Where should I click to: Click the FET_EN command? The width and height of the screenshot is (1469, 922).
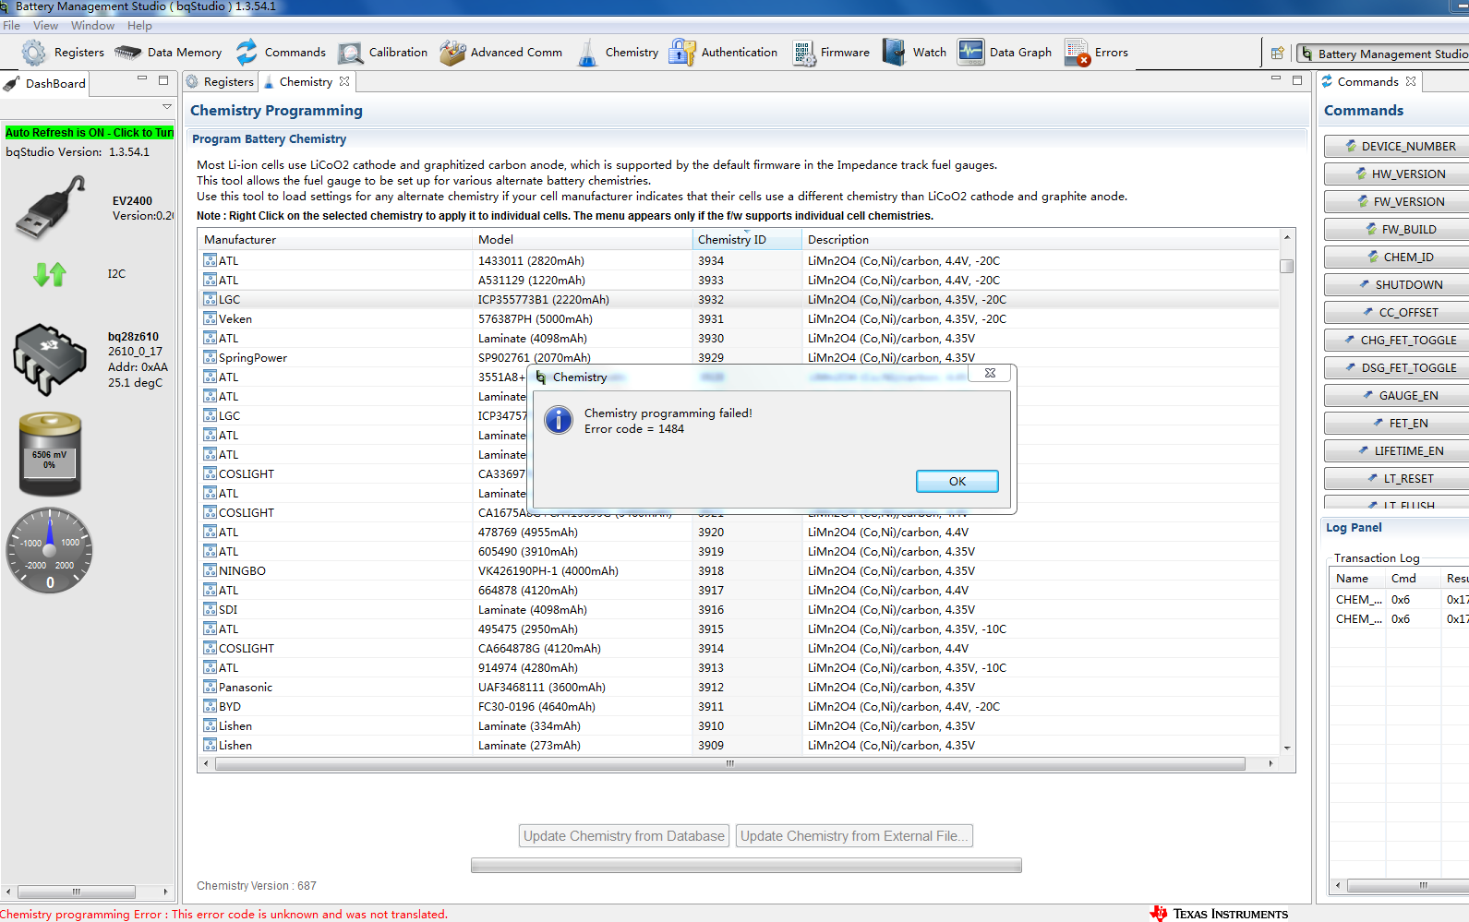click(1398, 423)
